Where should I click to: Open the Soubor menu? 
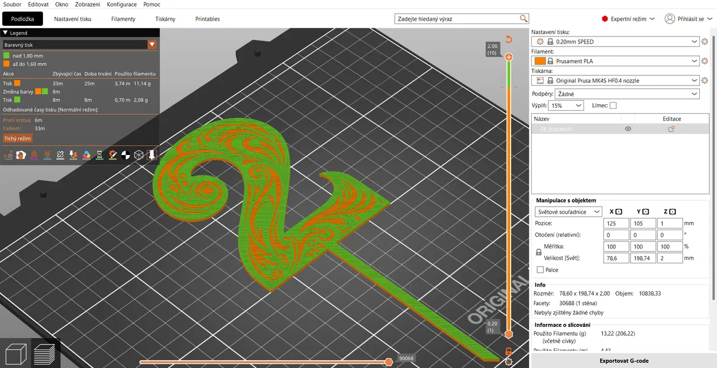pos(12,4)
